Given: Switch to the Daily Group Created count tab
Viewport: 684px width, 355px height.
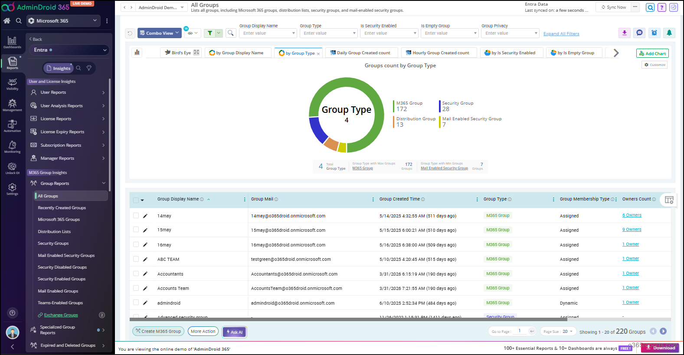Looking at the screenshot, I should pos(361,53).
